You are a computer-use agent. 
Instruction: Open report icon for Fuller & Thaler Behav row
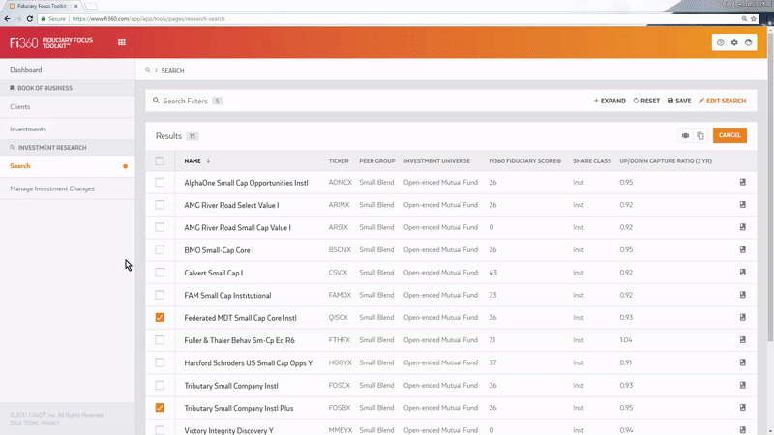coord(742,340)
